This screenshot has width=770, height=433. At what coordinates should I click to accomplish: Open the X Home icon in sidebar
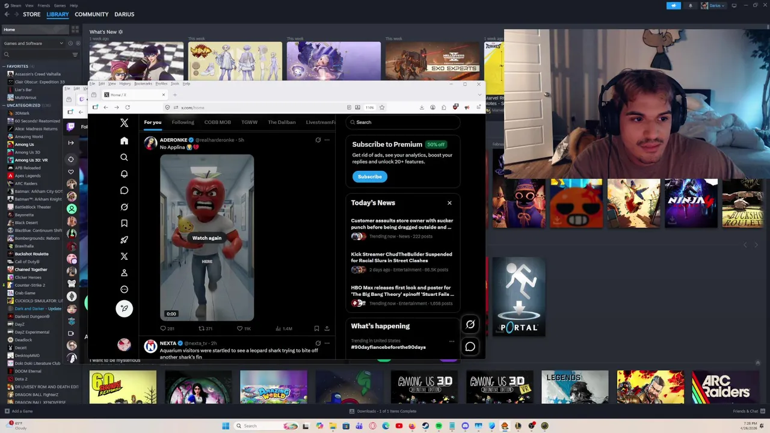pyautogui.click(x=124, y=141)
